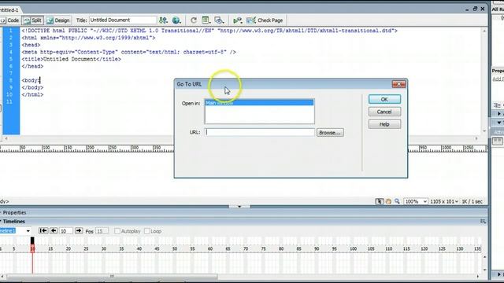Cancel the Go To URL dialog
The image size is (504, 283).
click(384, 112)
